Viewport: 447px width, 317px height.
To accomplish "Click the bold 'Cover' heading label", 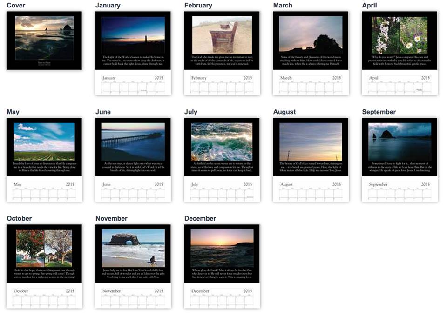I will (x=16, y=6).
